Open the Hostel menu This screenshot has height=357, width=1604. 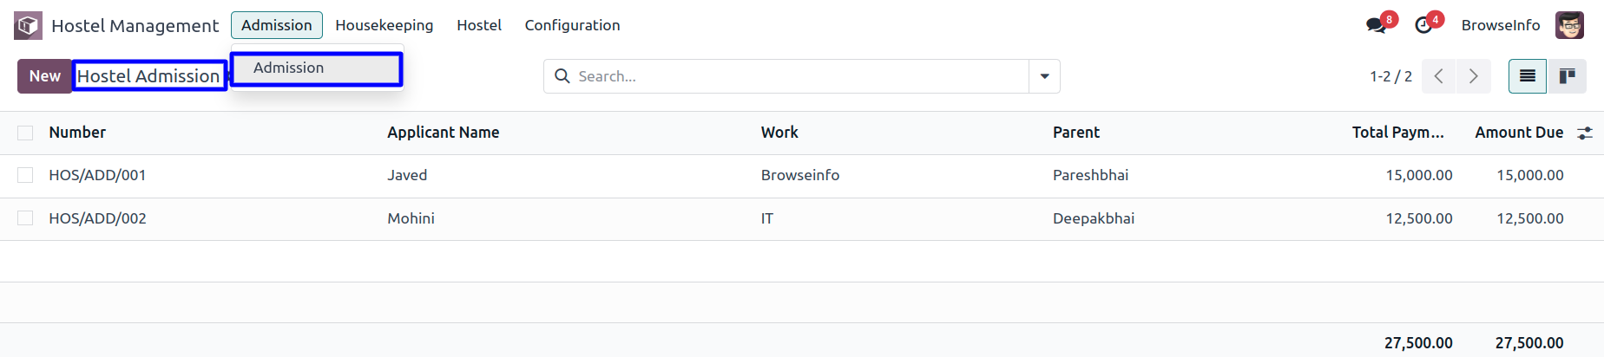(479, 25)
